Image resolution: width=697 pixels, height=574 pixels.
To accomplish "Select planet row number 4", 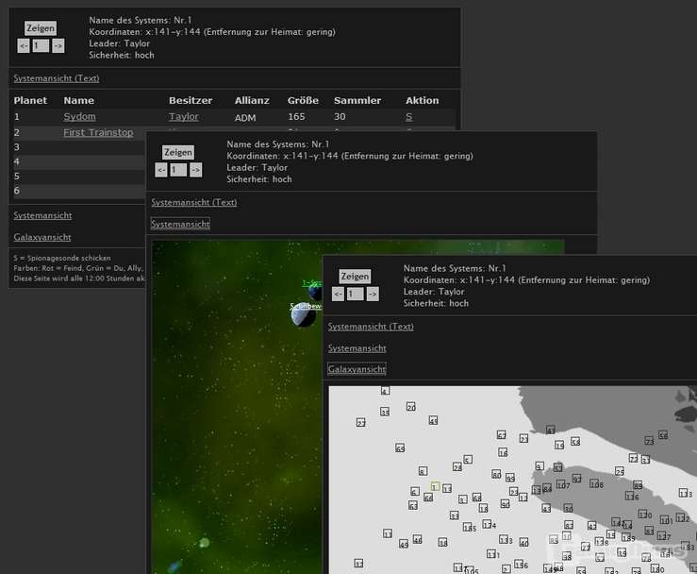I will (16, 161).
